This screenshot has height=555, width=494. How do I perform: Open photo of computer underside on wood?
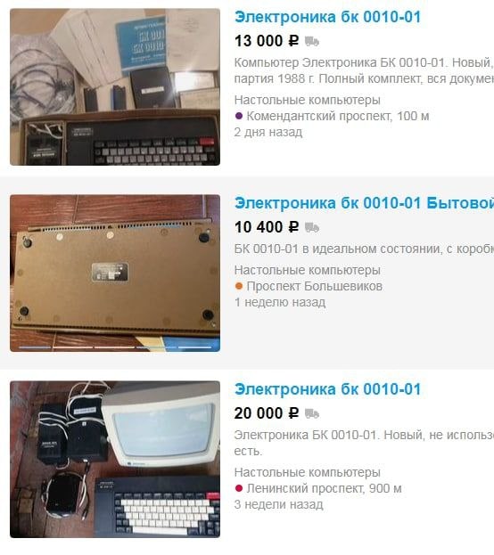point(115,273)
